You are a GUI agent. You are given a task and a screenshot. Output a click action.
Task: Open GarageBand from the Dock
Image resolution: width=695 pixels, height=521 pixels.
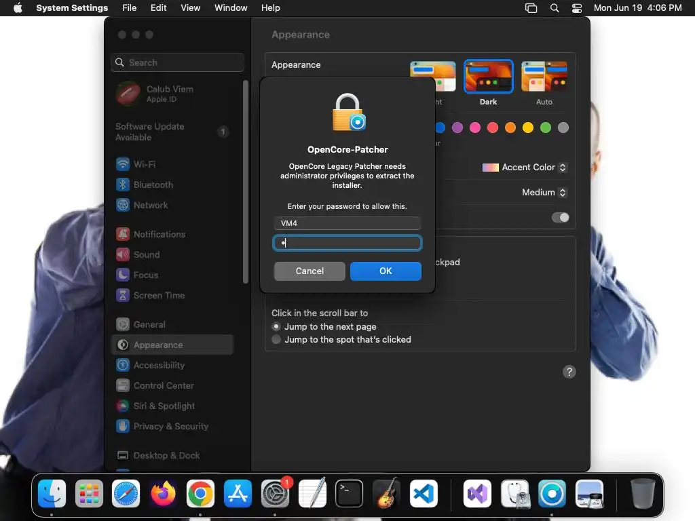[386, 493]
